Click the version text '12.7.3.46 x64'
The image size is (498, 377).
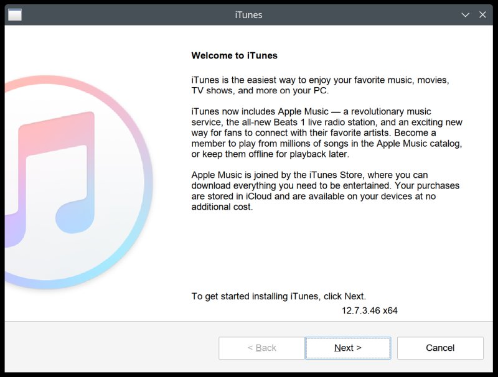tap(369, 310)
